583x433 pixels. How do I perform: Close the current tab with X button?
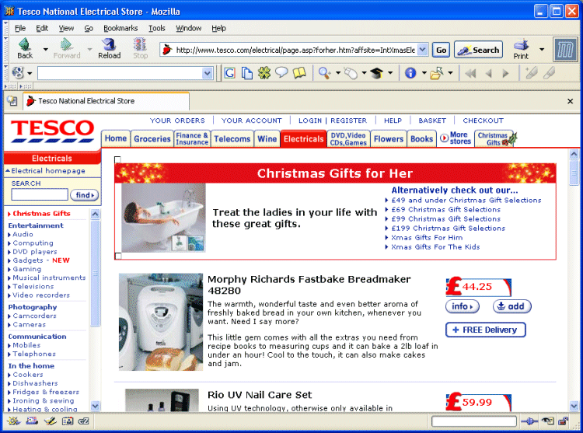570,101
